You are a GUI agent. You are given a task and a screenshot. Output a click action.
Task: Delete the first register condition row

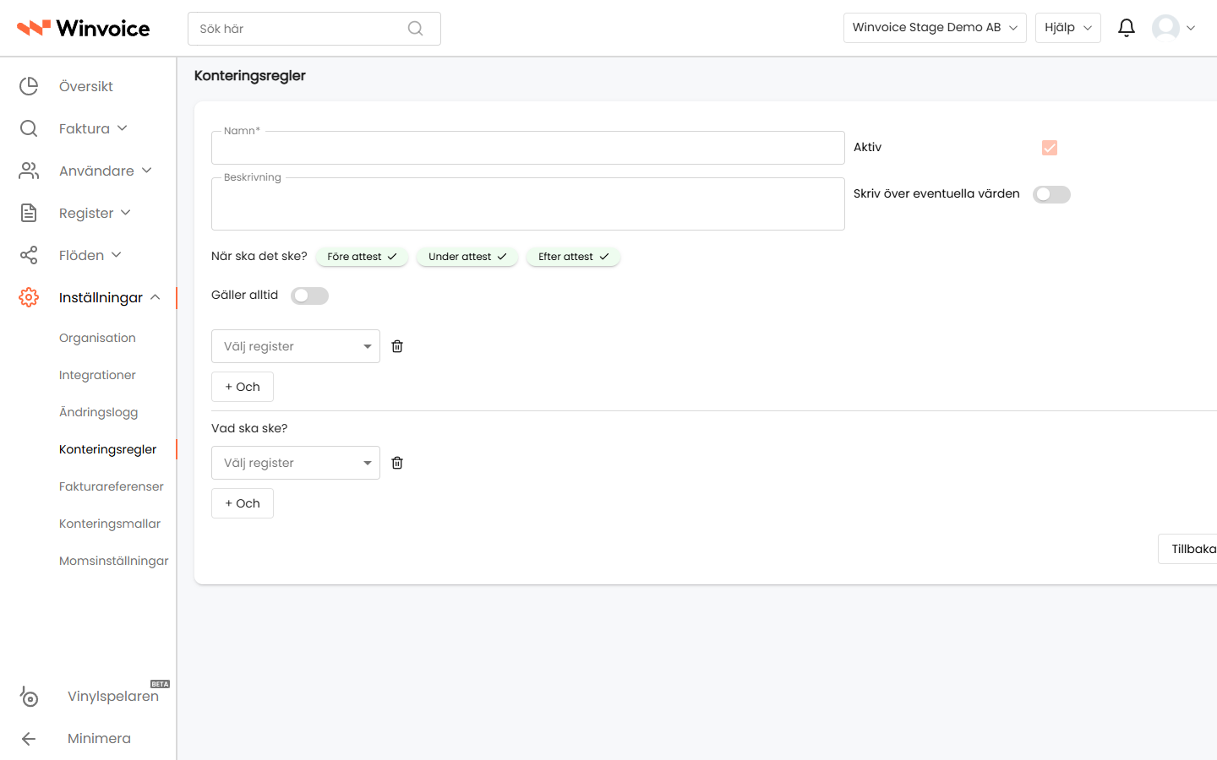point(397,346)
